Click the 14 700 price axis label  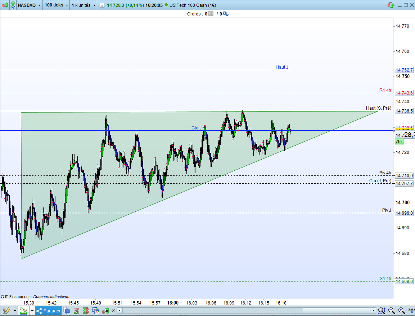[402, 202]
